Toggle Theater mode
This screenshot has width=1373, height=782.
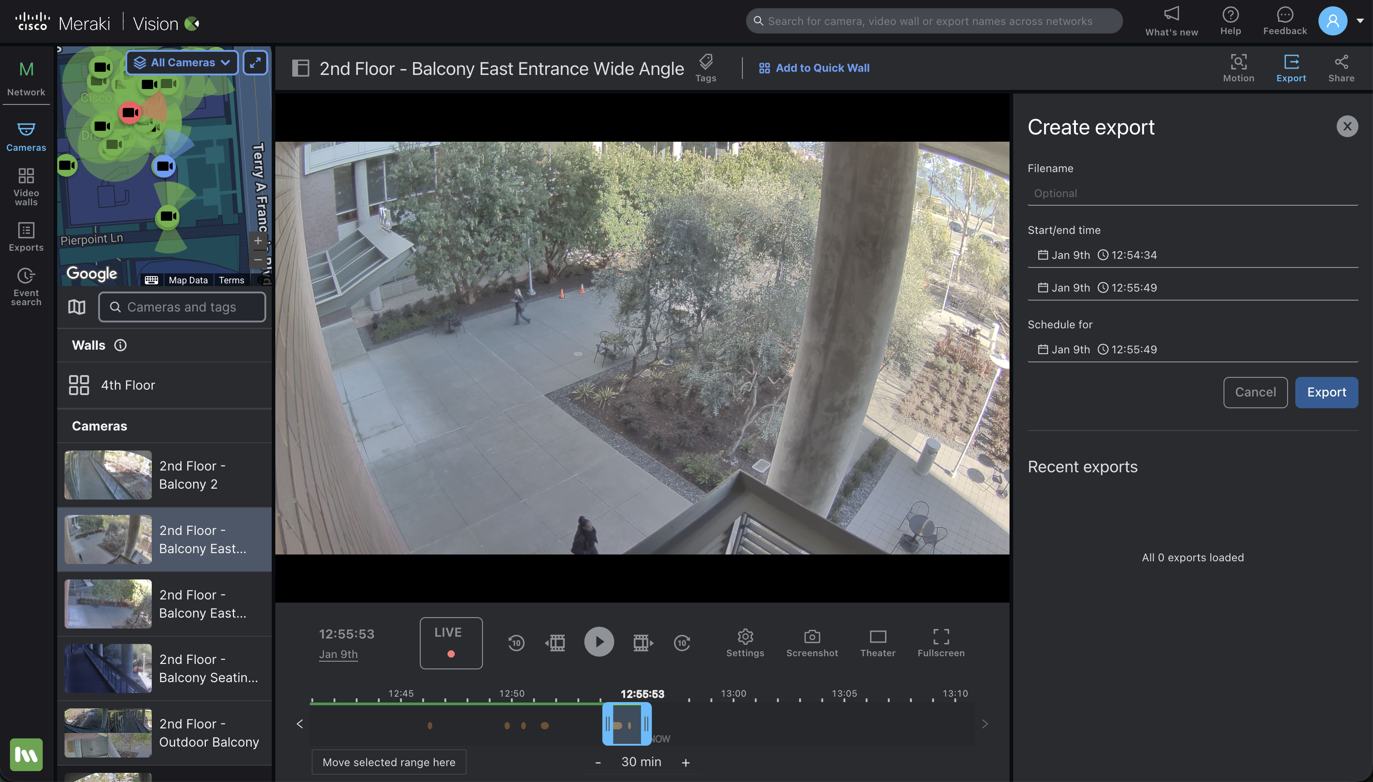(877, 642)
